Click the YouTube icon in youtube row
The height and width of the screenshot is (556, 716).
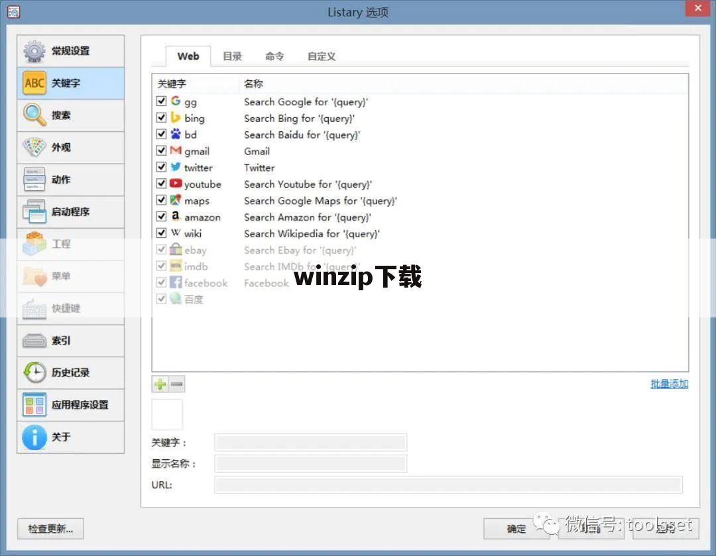point(176,183)
